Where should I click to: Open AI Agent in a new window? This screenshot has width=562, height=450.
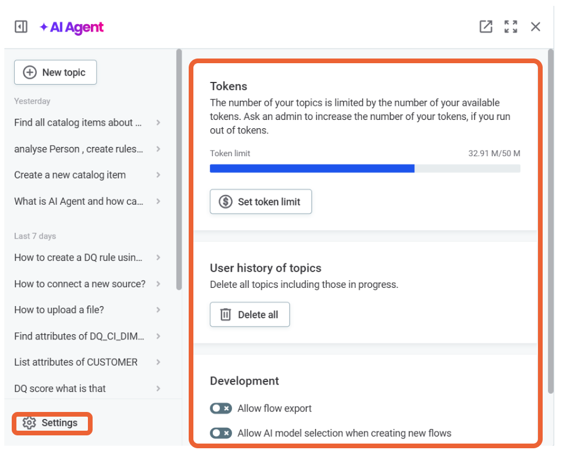click(485, 26)
